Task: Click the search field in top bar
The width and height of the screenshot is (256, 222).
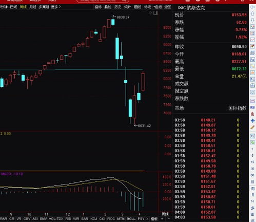Action: [x=103, y=1]
